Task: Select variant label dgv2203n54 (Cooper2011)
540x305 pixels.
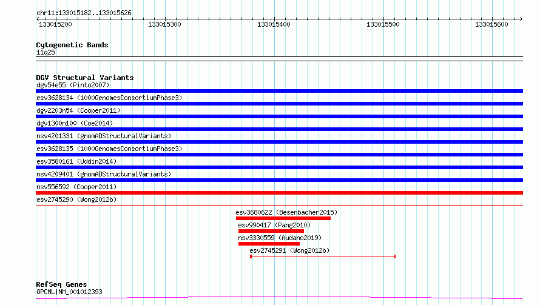Action: pyautogui.click(x=78, y=110)
